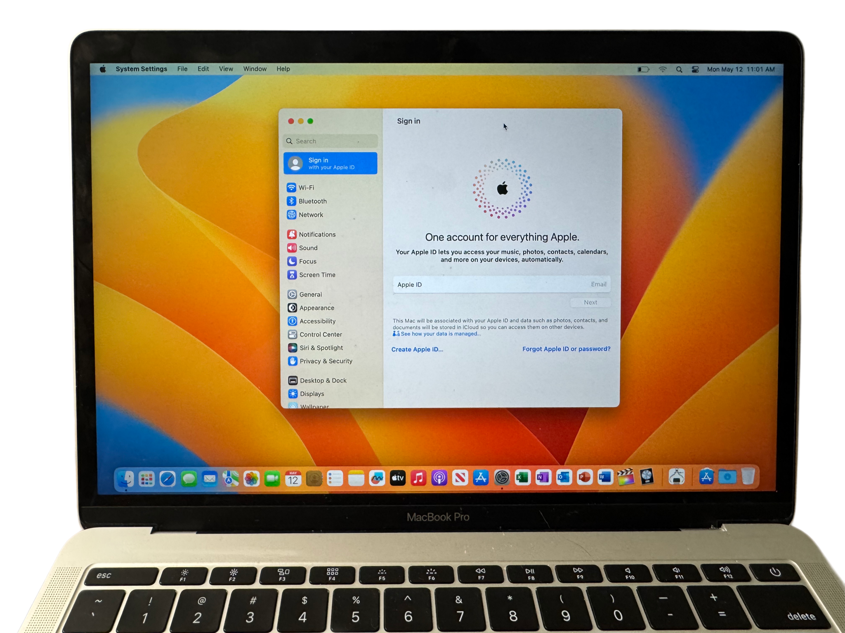Click Create Apple ID link
This screenshot has width=845, height=633.
pos(417,349)
